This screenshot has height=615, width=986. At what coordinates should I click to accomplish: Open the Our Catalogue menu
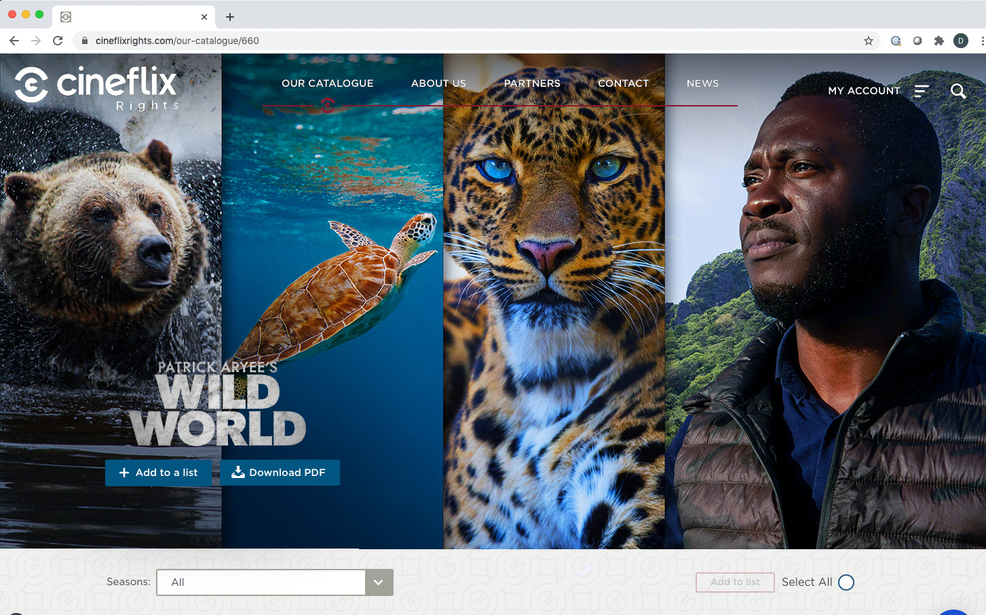coord(328,83)
